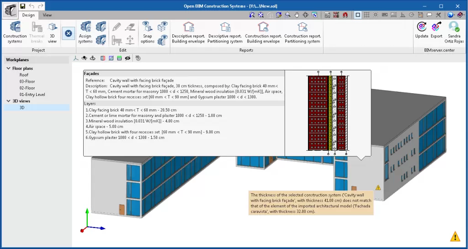Open Construction report Partitioning system
Viewport: 468px width, 249px height.
point(302,32)
